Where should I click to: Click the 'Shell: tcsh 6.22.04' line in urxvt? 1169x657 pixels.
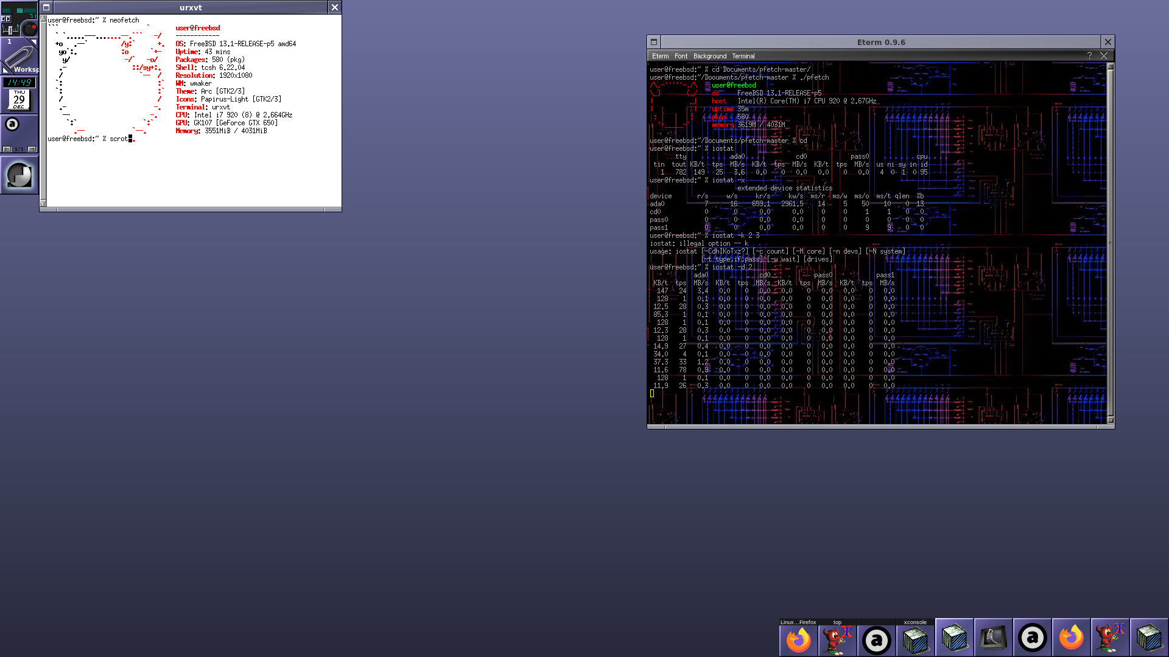[210, 68]
